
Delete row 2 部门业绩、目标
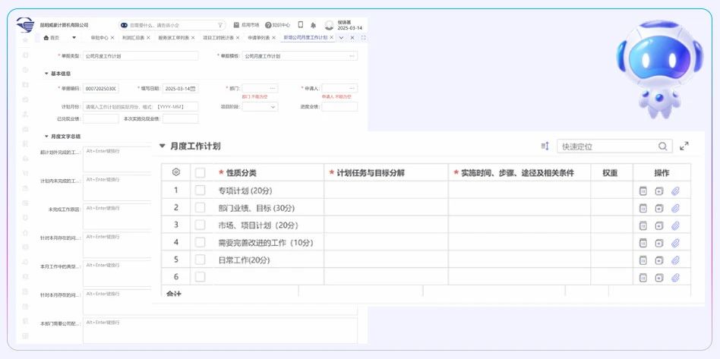click(643, 208)
